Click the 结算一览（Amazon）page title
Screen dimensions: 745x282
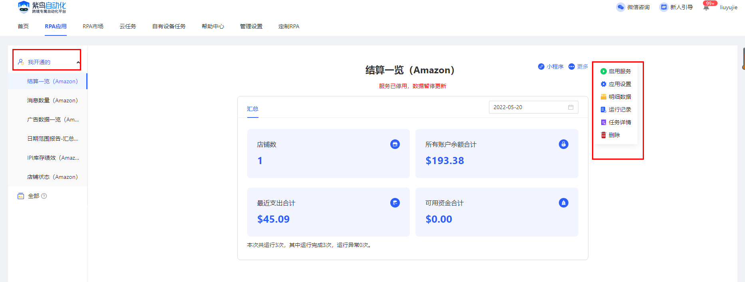410,70
